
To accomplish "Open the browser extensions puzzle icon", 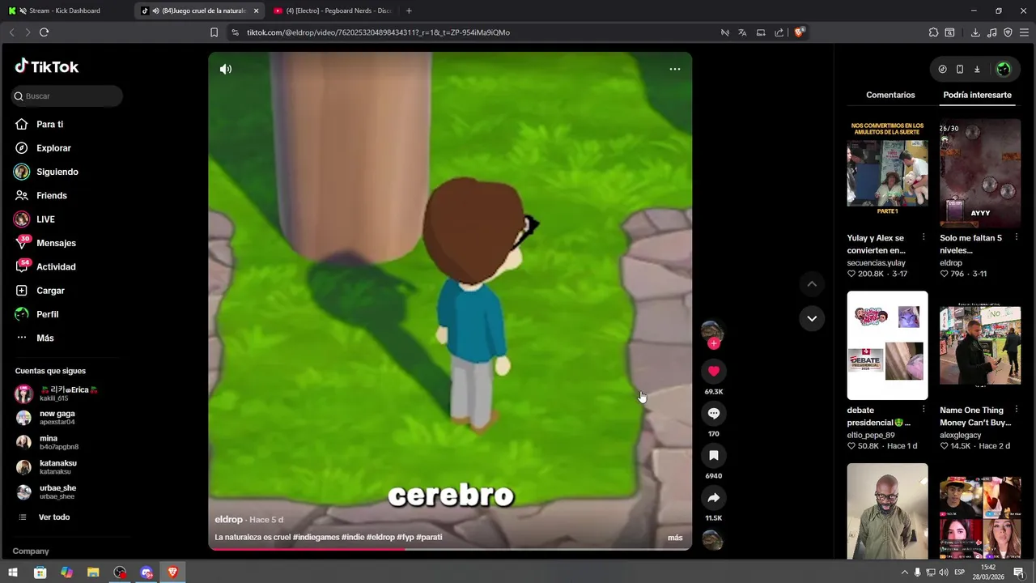I will (933, 32).
